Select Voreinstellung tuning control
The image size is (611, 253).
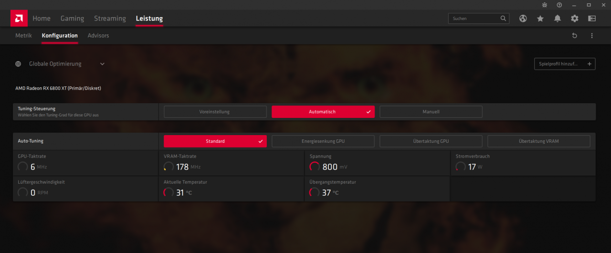(x=215, y=112)
